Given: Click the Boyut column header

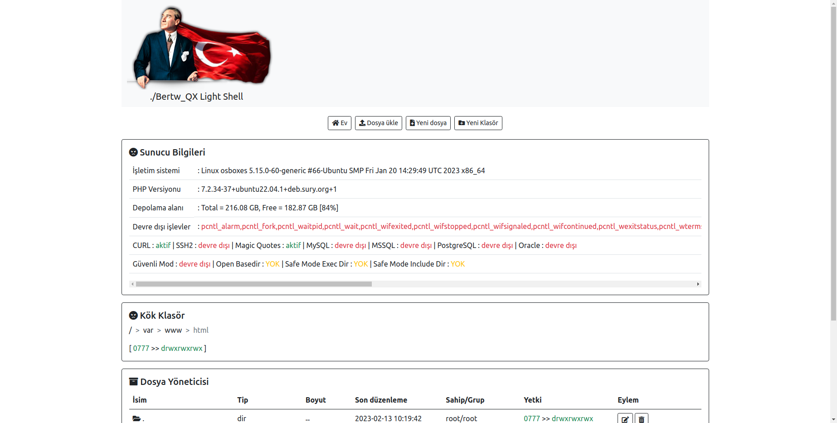Looking at the screenshot, I should point(316,400).
